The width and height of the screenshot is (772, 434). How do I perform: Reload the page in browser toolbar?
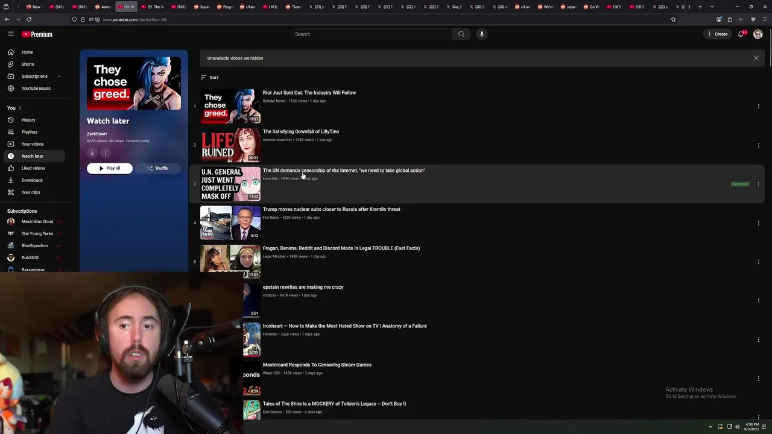[29, 19]
